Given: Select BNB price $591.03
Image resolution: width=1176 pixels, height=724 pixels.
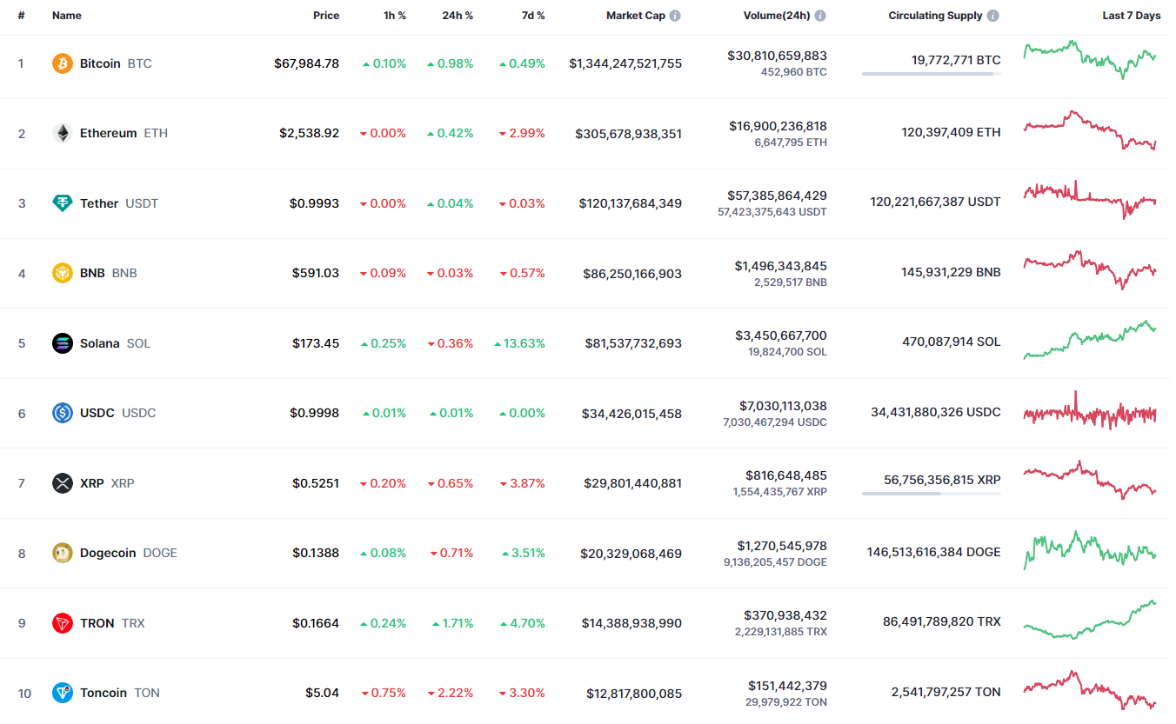Looking at the screenshot, I should 316,273.
